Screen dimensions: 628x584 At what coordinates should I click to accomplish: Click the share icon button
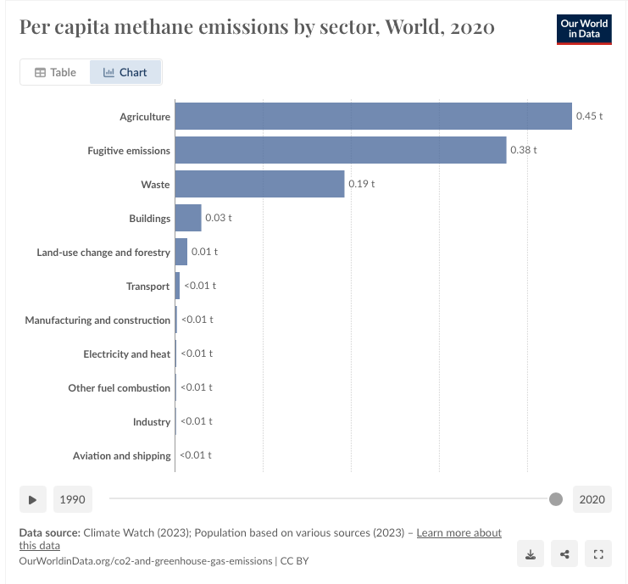click(564, 555)
